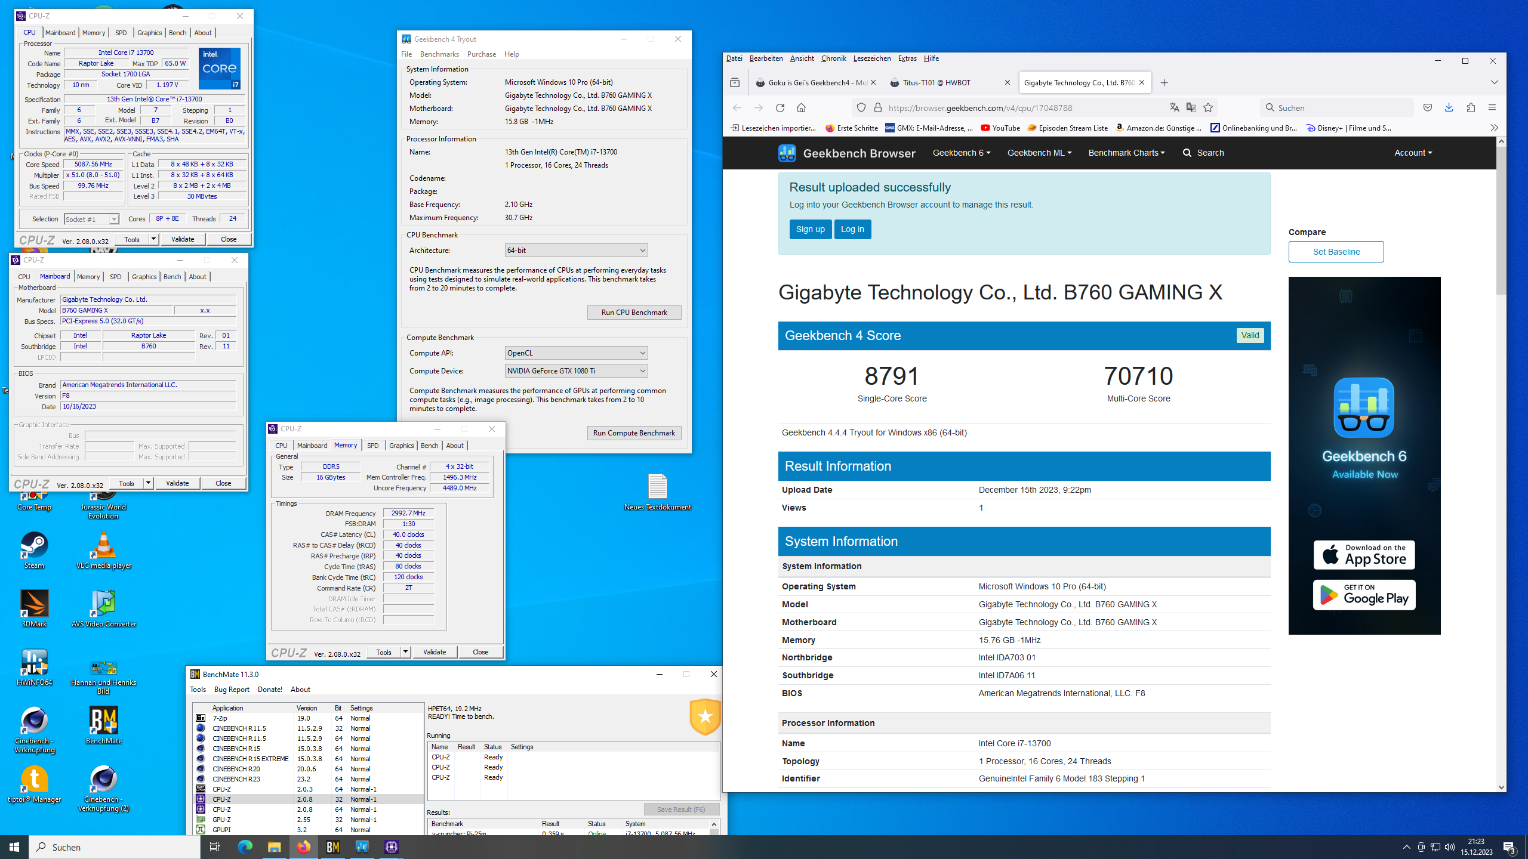The width and height of the screenshot is (1528, 859).
Task: Open Task View in taskbar
Action: point(215,847)
